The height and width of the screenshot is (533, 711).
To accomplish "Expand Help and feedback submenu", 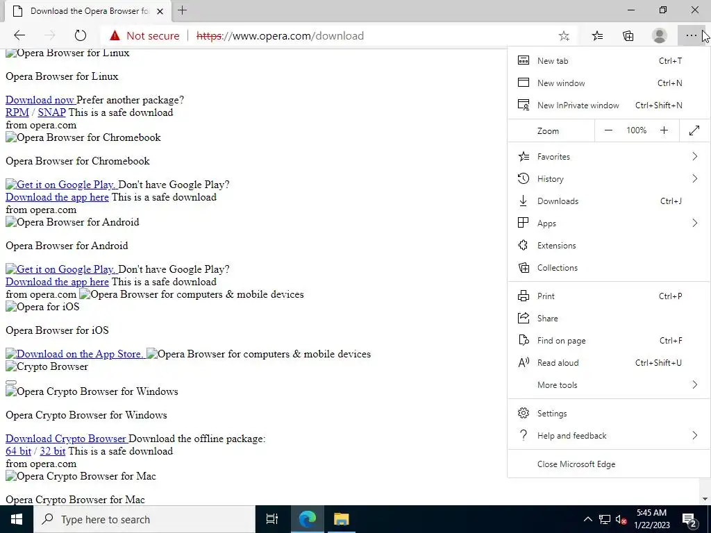I will (x=608, y=436).
